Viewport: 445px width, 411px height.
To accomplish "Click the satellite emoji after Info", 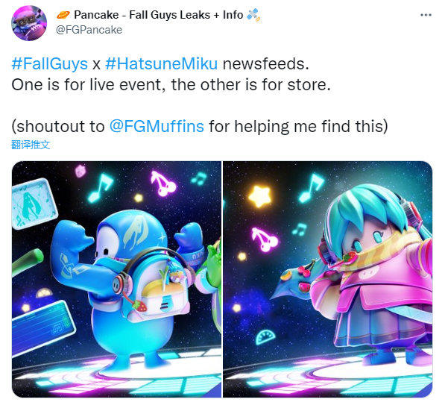I will point(253,15).
